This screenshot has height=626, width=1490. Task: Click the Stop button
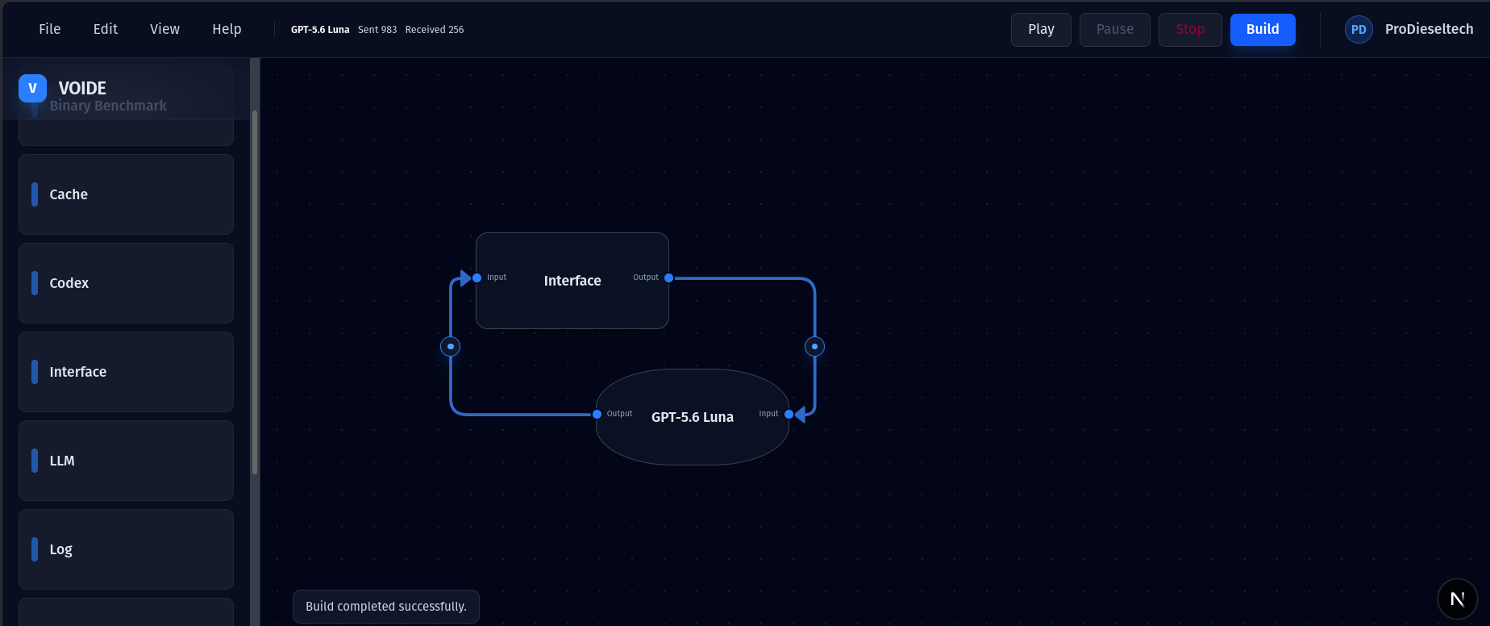(x=1190, y=30)
